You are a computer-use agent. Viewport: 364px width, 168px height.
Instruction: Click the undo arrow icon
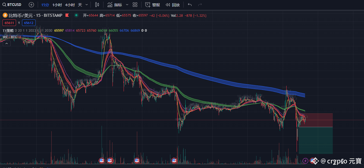[x=190, y=5]
